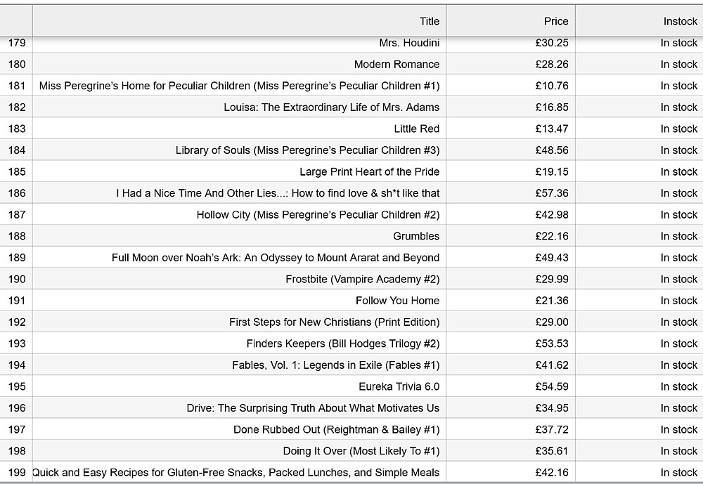Select row number 181

[17, 86]
